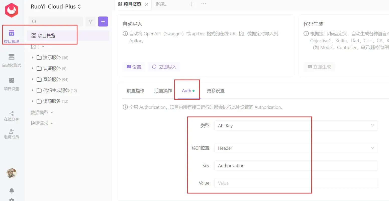The height and width of the screenshot is (201, 389).
Task: Switch to the Auth tab
Action: 188,91
